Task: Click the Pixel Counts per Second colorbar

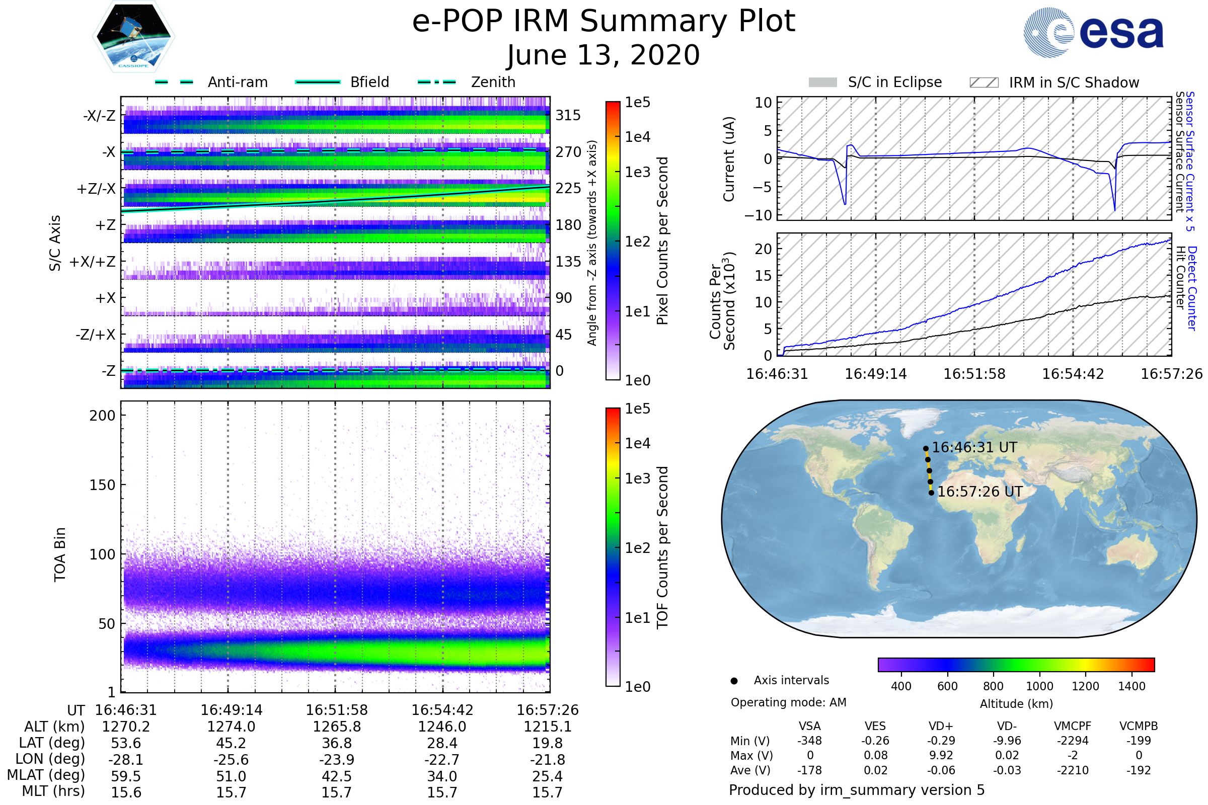Action: (613, 240)
